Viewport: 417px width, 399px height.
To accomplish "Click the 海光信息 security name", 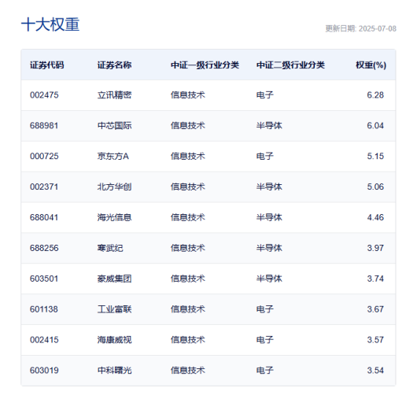I will coord(114,217).
